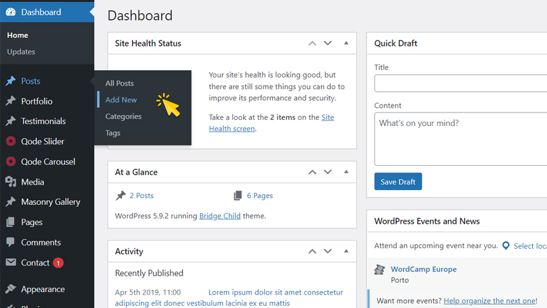Open Media library icon in sidebar

(x=11, y=182)
